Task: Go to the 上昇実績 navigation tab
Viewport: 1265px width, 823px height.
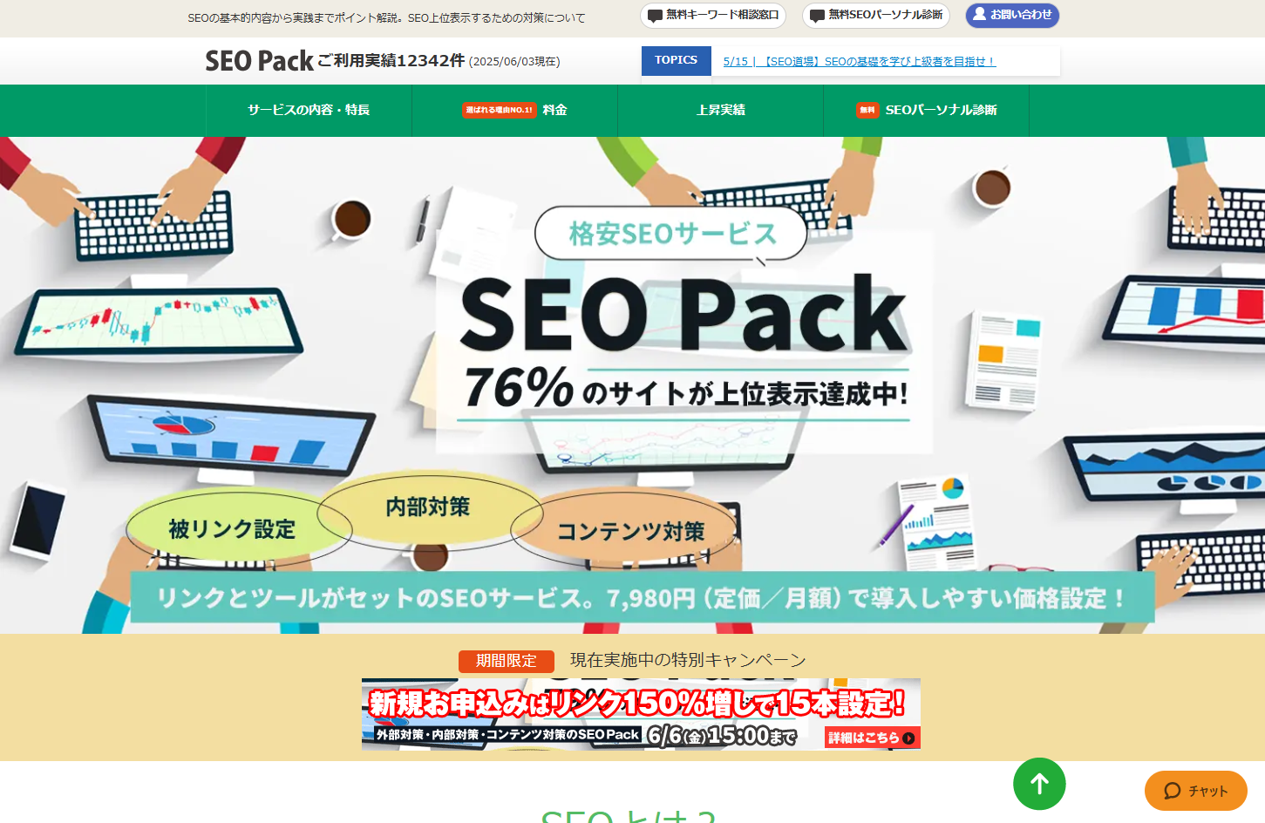Action: click(x=720, y=110)
